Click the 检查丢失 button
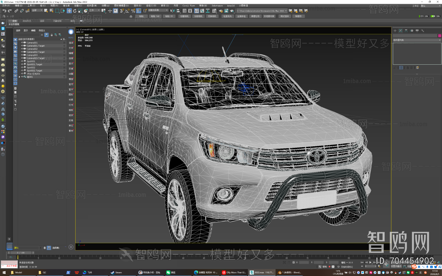 pos(227,16)
